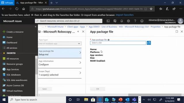This screenshot has height=103, width=184.
Task: Go to Microsoft Intune breadcrumb
Action: [55, 27]
